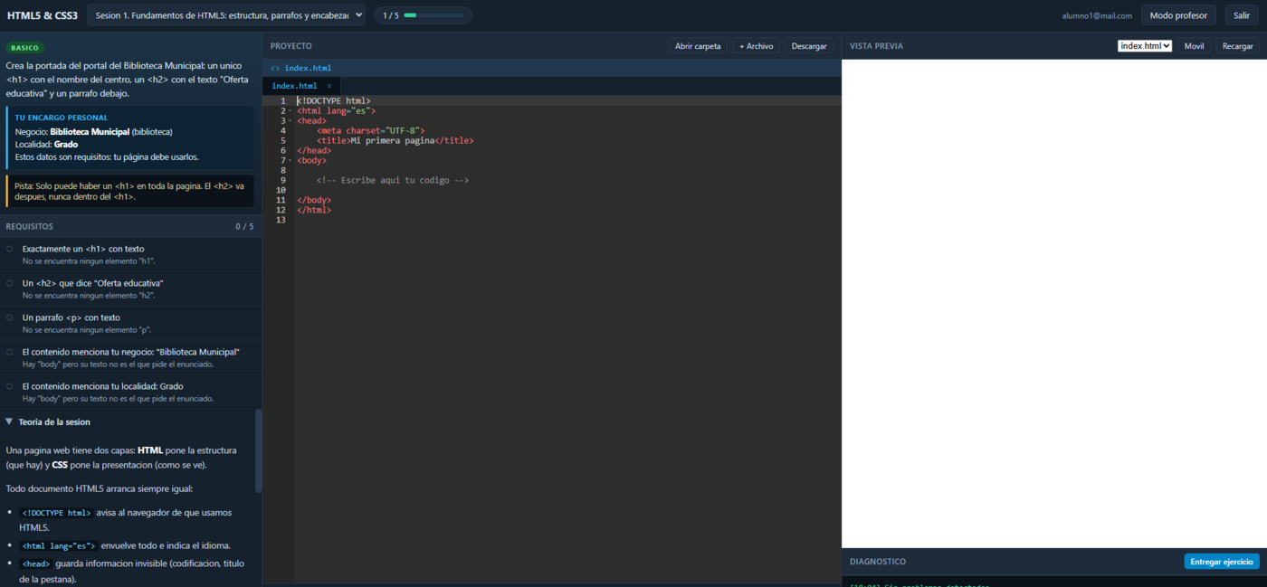Screen dimensions: 1267x587
Task: Click the left panel scrollbar
Action: (x=259, y=450)
